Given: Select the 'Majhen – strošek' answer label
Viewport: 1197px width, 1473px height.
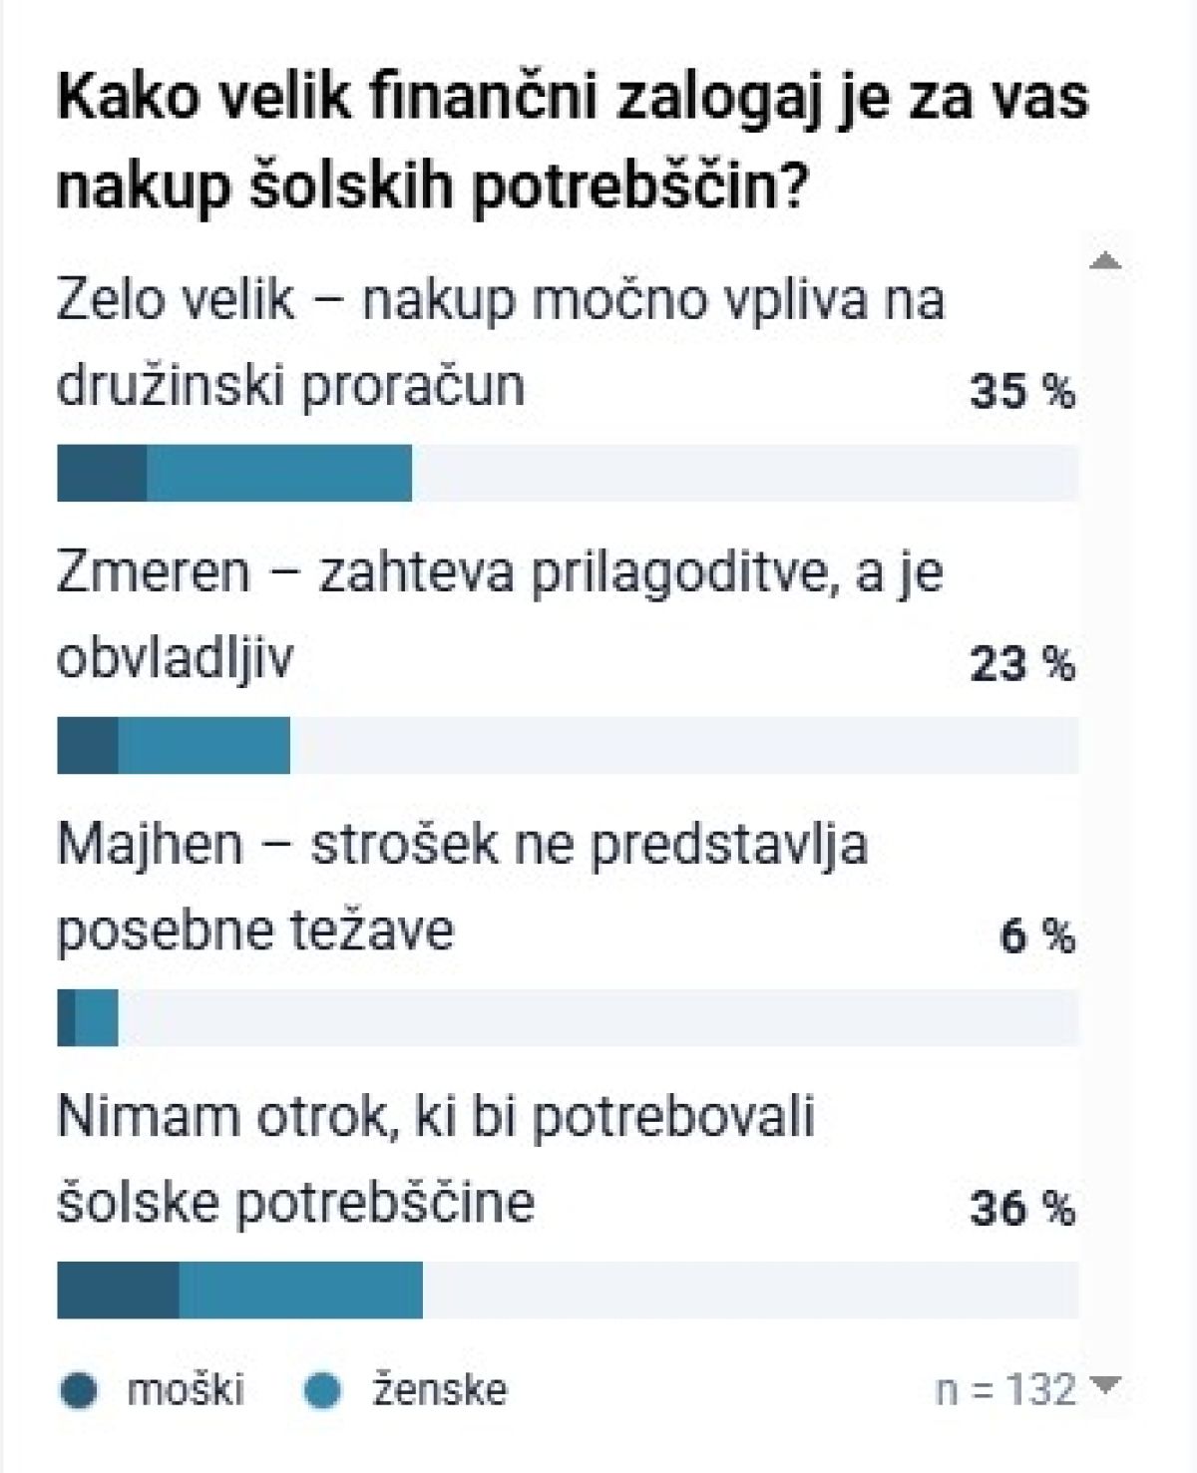Looking at the screenshot, I should coord(462,887).
